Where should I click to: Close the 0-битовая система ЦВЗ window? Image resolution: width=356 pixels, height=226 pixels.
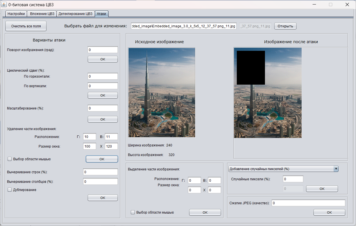point(347,5)
